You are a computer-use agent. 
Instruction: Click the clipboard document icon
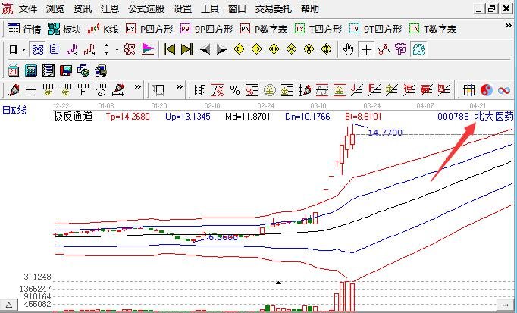(x=55, y=50)
